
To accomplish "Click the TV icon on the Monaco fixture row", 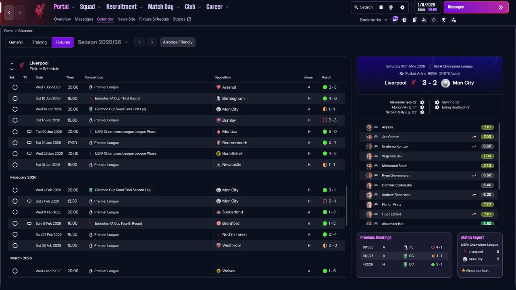I will [29, 132].
